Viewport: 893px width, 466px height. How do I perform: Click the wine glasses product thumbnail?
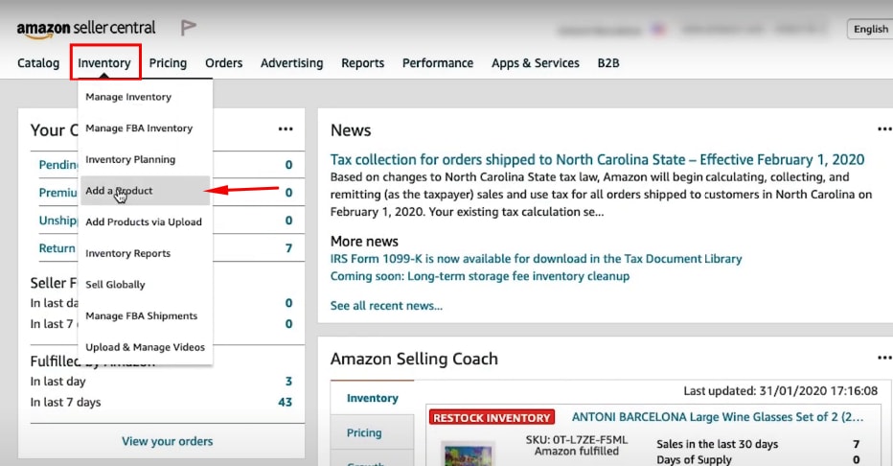coord(467,454)
